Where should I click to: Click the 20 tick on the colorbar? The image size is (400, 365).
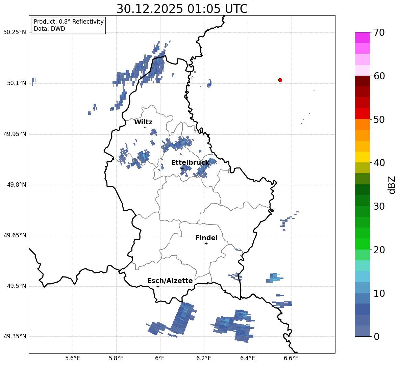pyautogui.click(x=379, y=250)
